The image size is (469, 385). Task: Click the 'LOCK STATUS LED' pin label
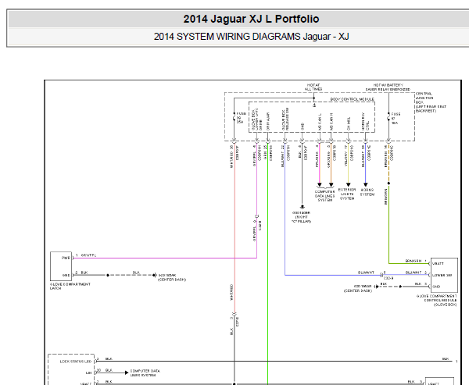click(x=76, y=362)
